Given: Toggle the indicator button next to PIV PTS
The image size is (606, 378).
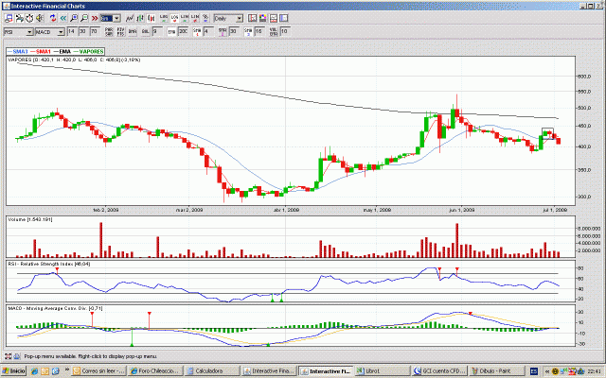Looking at the screenshot, I should point(133,31).
